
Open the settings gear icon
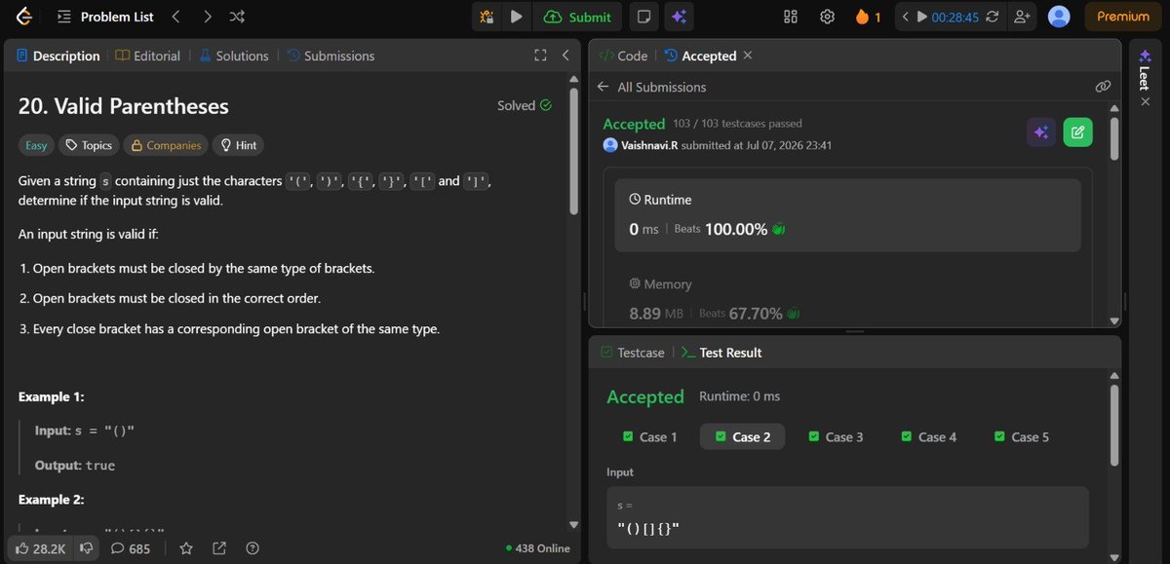pyautogui.click(x=827, y=17)
